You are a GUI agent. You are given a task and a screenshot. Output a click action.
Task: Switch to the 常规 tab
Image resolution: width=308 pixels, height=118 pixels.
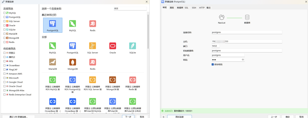(165, 8)
